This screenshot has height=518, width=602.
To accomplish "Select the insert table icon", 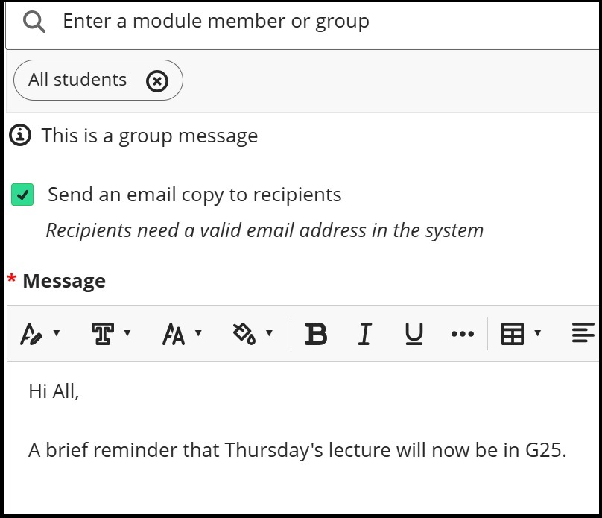I will pyautogui.click(x=512, y=333).
